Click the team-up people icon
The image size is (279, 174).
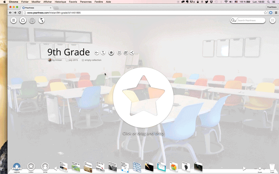pyautogui.click(x=126, y=53)
